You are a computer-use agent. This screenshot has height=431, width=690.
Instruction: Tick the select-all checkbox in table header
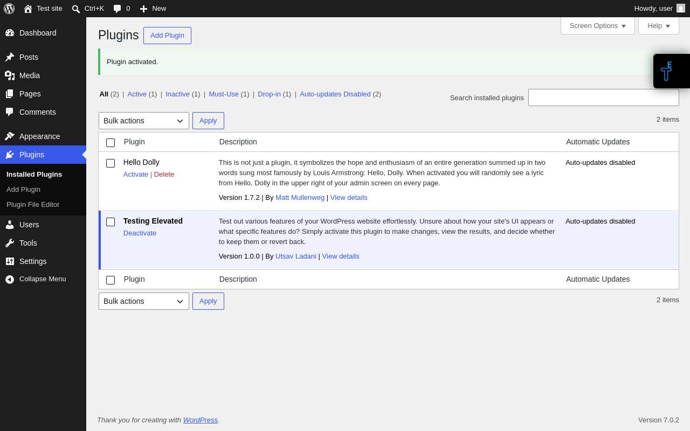(111, 143)
